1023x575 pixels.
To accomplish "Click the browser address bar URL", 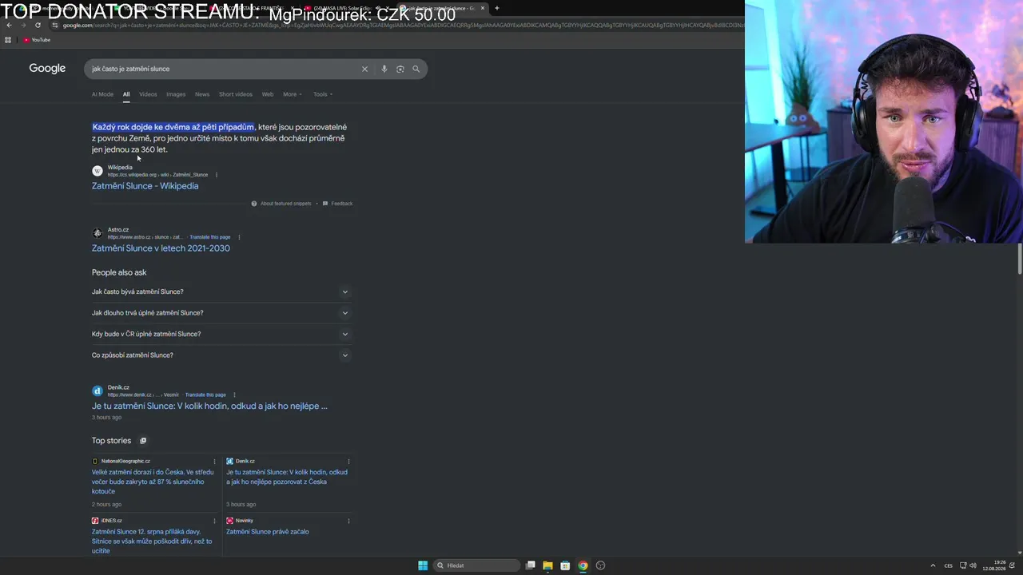I will (400, 25).
